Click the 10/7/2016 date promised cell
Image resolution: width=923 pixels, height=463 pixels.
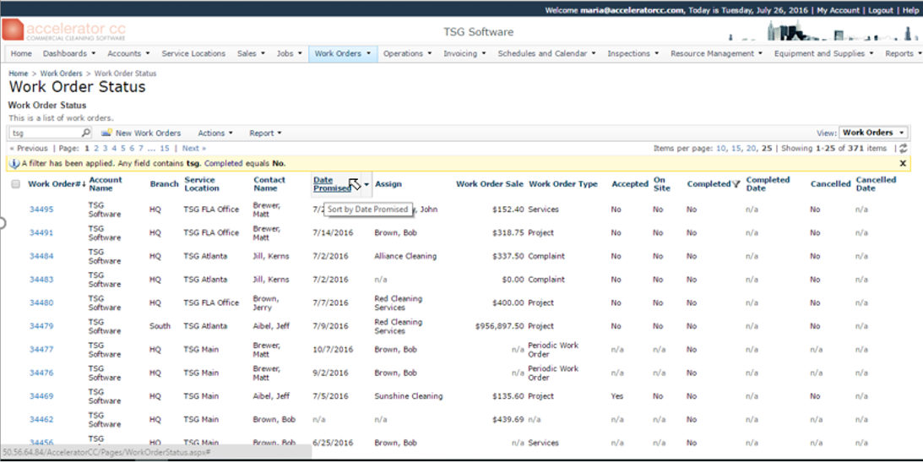tap(334, 350)
